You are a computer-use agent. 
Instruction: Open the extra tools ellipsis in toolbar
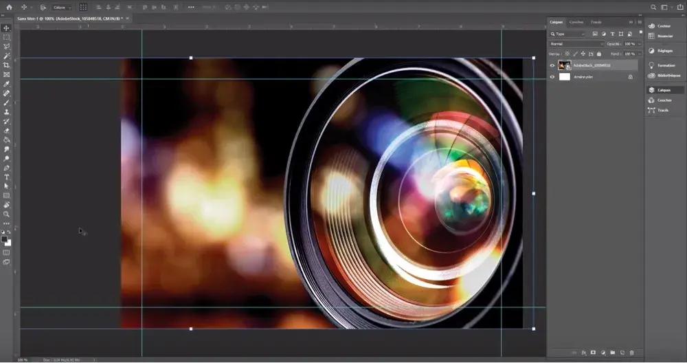[6, 223]
